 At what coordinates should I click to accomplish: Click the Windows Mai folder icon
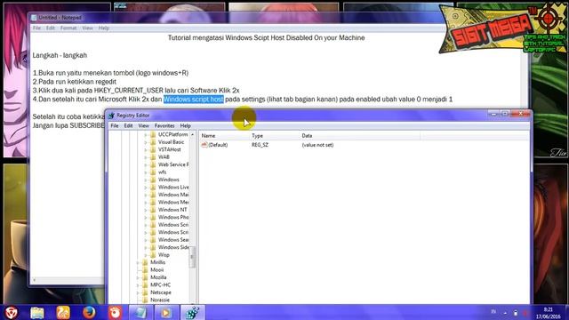153,195
